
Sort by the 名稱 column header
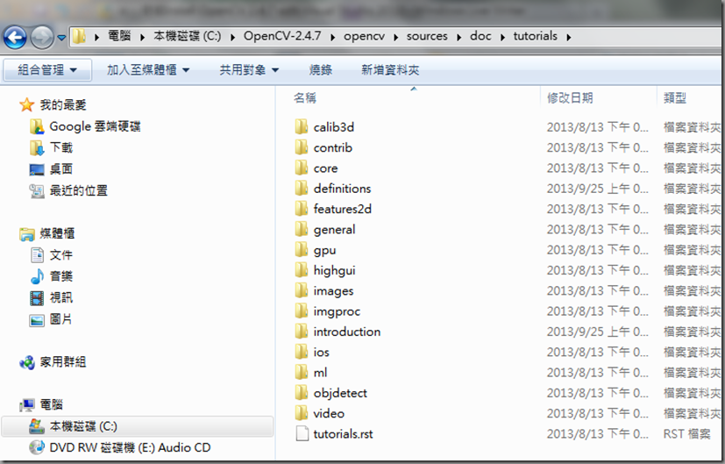305,98
